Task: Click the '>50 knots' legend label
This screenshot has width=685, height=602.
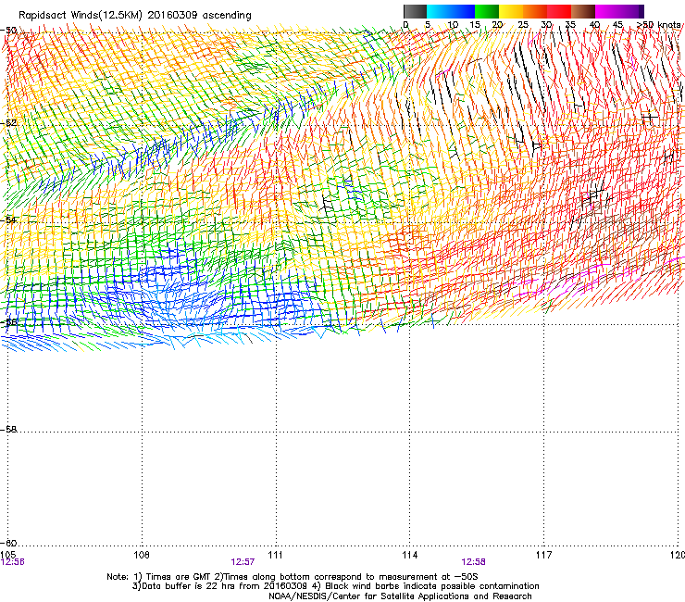Action: pyautogui.click(x=659, y=24)
